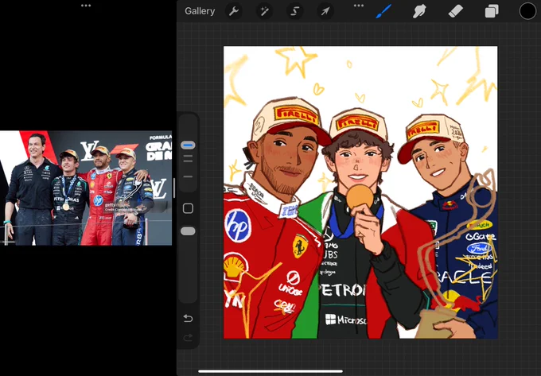Select the Eraser tool
This screenshot has width=541, height=376.
pyautogui.click(x=455, y=11)
